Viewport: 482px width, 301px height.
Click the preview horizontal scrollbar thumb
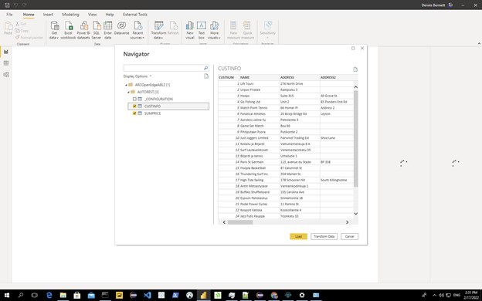click(x=240, y=222)
